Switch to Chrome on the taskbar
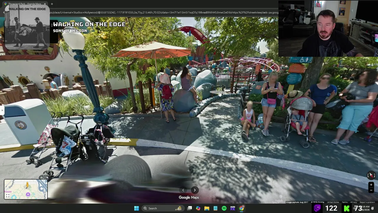Viewport: 378px width, 213px height. point(242,208)
